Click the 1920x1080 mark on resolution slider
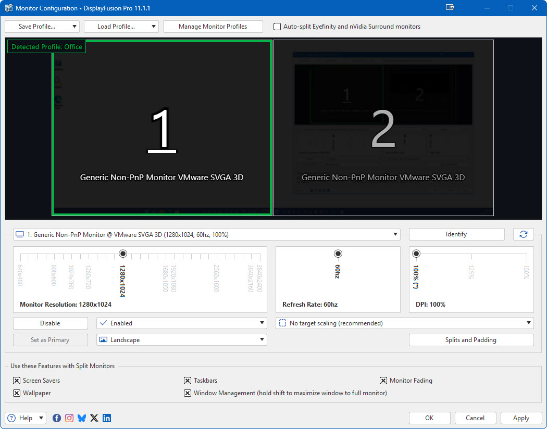The image size is (547, 429). (174, 256)
